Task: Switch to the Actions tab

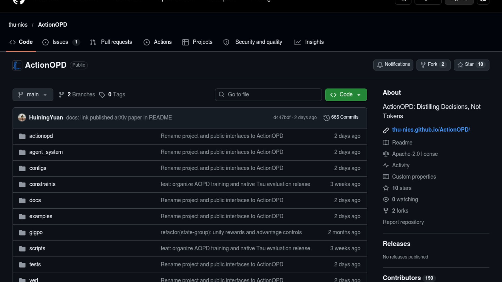Action: [158, 42]
